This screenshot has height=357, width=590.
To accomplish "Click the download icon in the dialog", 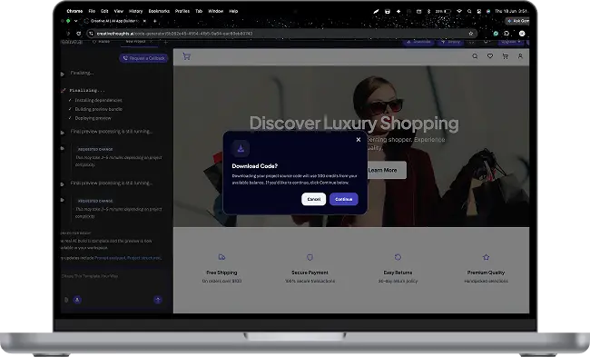I will (241, 149).
